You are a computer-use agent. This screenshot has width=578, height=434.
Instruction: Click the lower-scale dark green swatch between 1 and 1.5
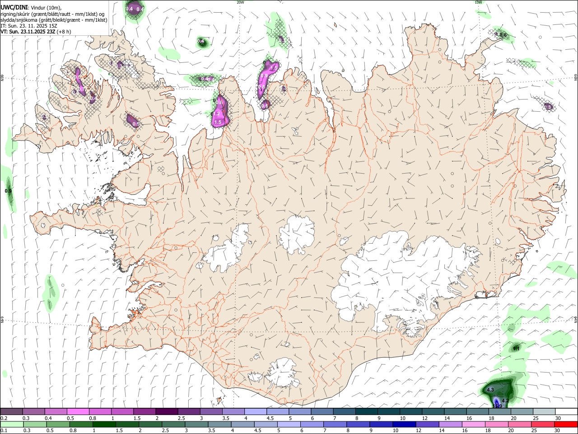tap(104, 425)
